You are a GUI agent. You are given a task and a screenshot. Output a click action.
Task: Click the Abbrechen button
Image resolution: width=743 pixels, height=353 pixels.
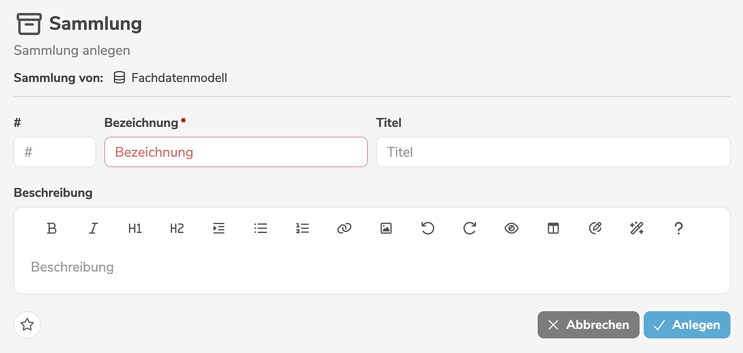tap(588, 325)
